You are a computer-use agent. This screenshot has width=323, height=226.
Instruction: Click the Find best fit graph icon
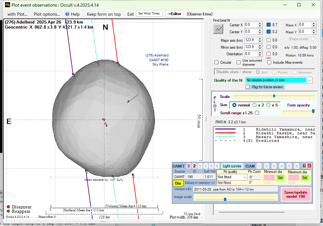coord(218,29)
